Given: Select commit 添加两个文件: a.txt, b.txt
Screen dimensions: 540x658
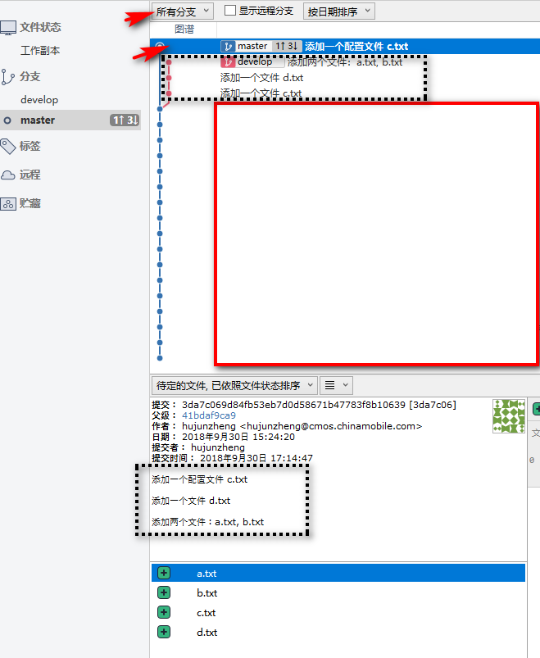Looking at the screenshot, I should [345, 62].
